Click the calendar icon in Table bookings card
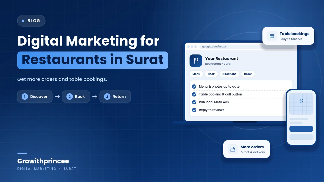 (x=272, y=36)
